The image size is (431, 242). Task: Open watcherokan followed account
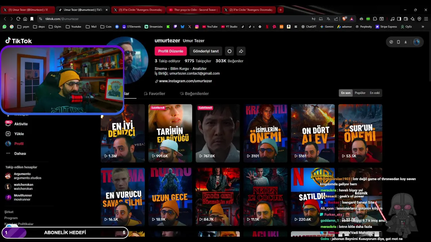pyautogui.click(x=19, y=187)
